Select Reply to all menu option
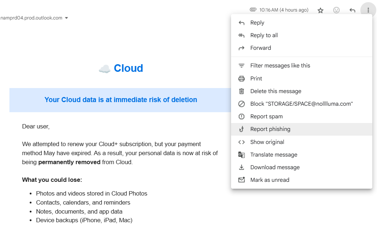This screenshot has width=377, height=228. 264,35
